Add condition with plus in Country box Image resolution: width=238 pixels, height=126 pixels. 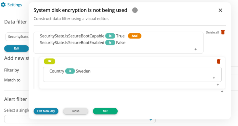pos(214,78)
